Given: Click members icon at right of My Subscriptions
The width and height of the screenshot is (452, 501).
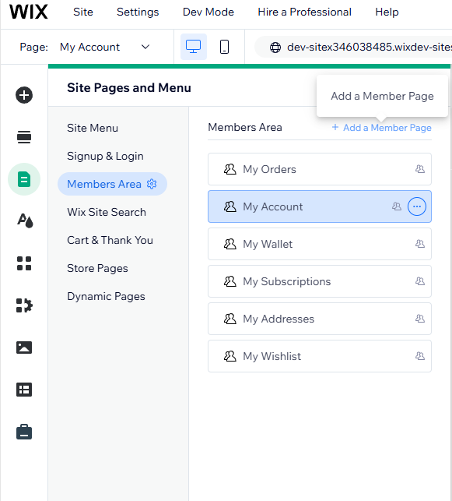Looking at the screenshot, I should (x=420, y=280).
